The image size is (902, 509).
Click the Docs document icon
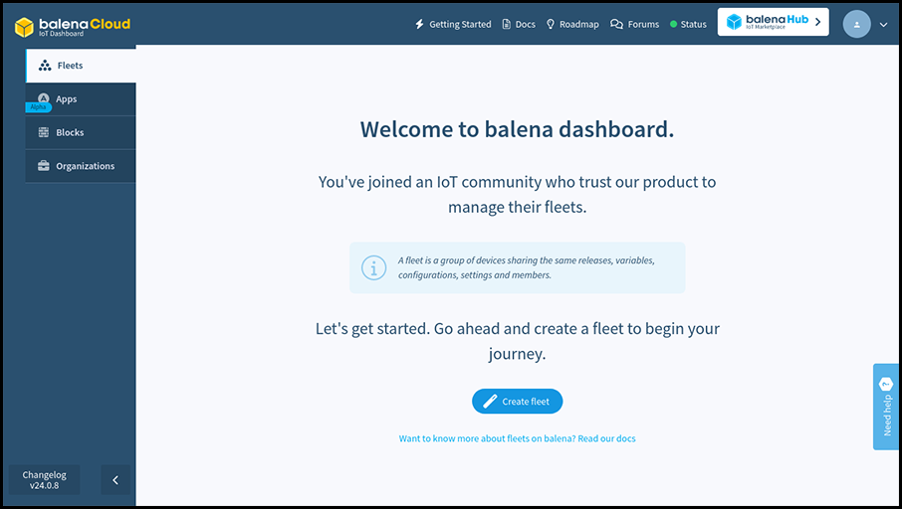[506, 24]
